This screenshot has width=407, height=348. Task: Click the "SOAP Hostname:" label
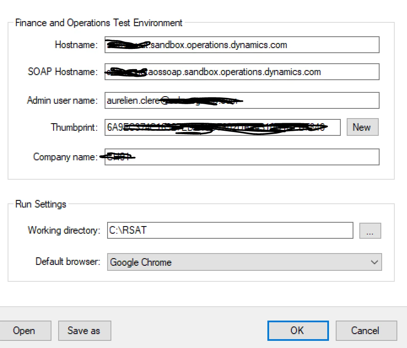click(62, 72)
